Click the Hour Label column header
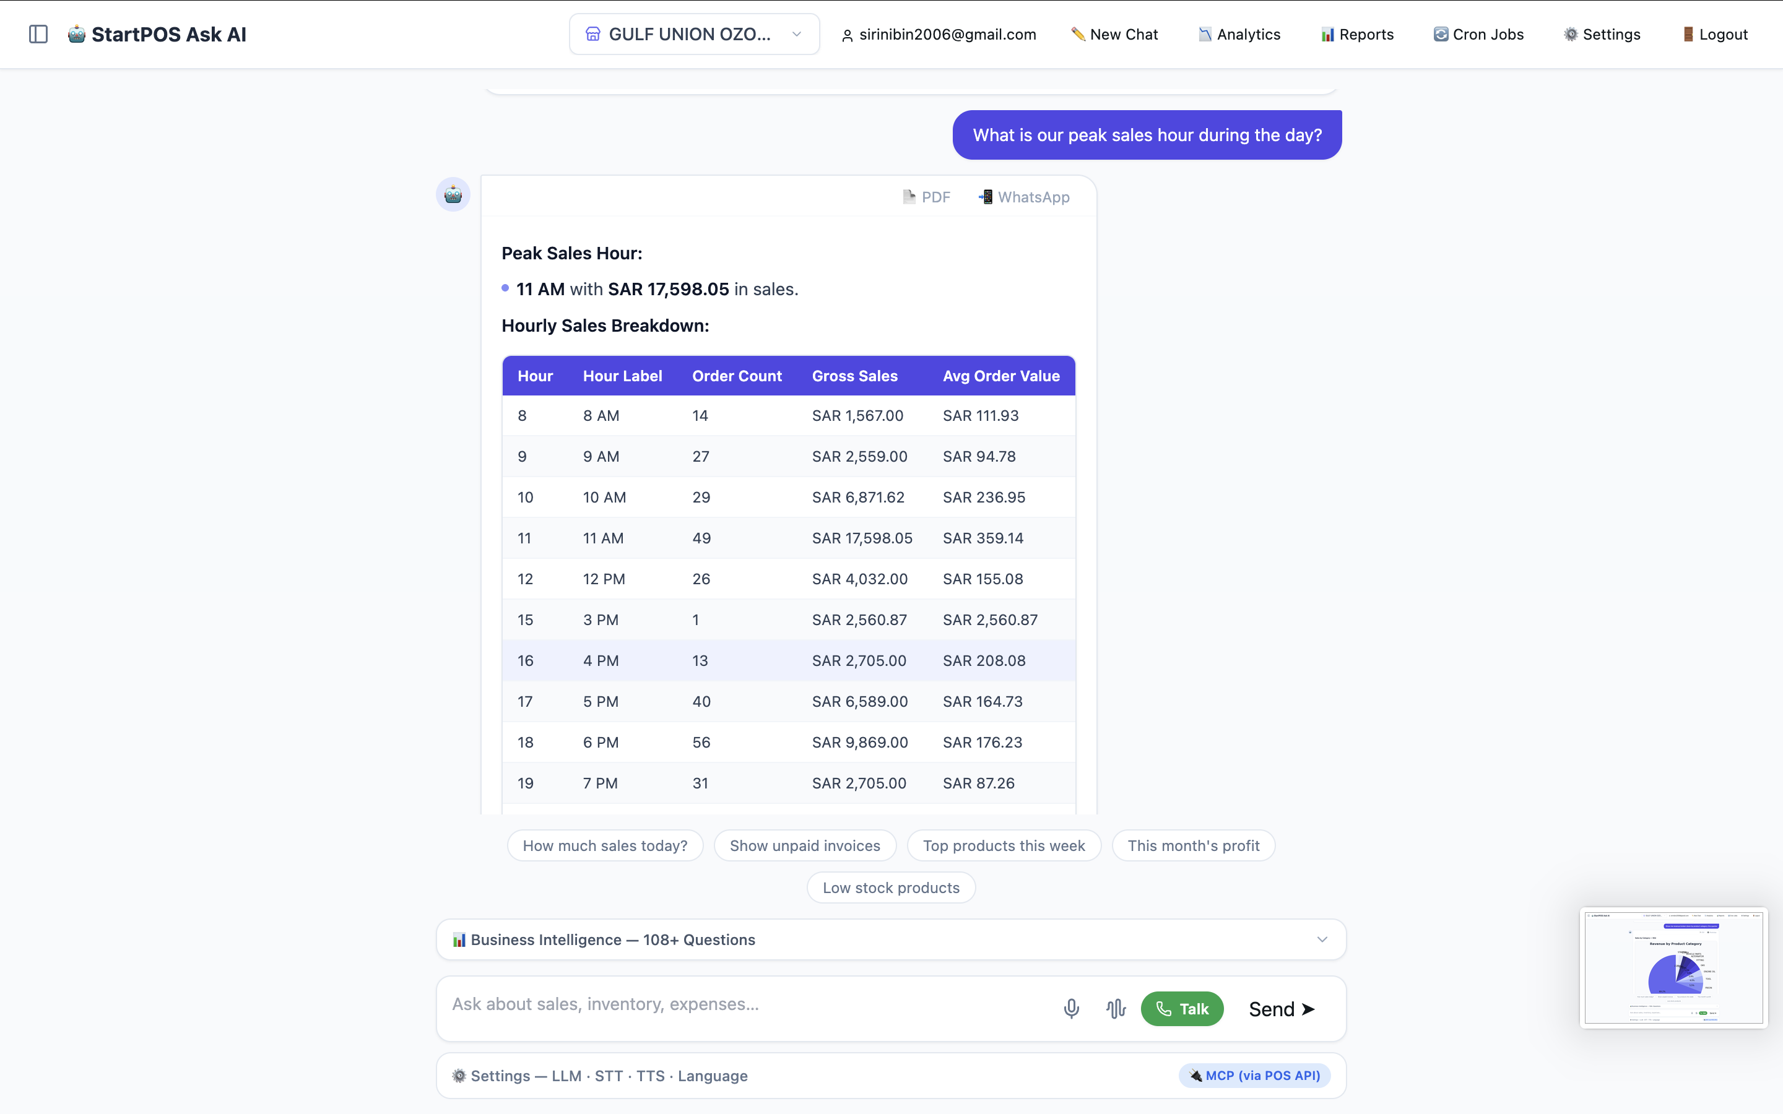Screen dimensions: 1783x1114 [623, 376]
